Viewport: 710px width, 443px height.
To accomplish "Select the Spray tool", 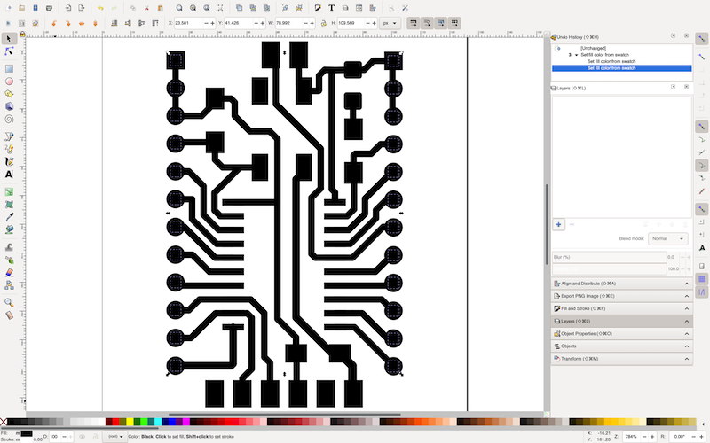I will (x=9, y=260).
